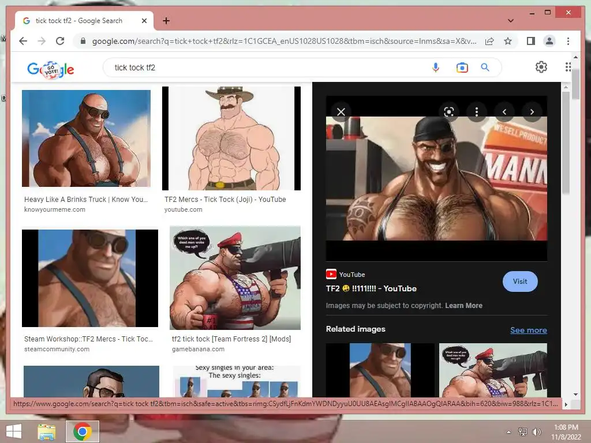Click 'Heavy Like A Brinks Truck | Know You...' title
The width and height of the screenshot is (591, 443).
[x=86, y=199]
